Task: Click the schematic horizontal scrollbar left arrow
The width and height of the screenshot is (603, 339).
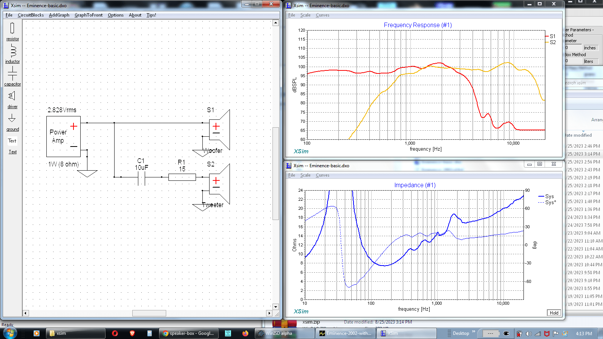Action: tap(26, 313)
